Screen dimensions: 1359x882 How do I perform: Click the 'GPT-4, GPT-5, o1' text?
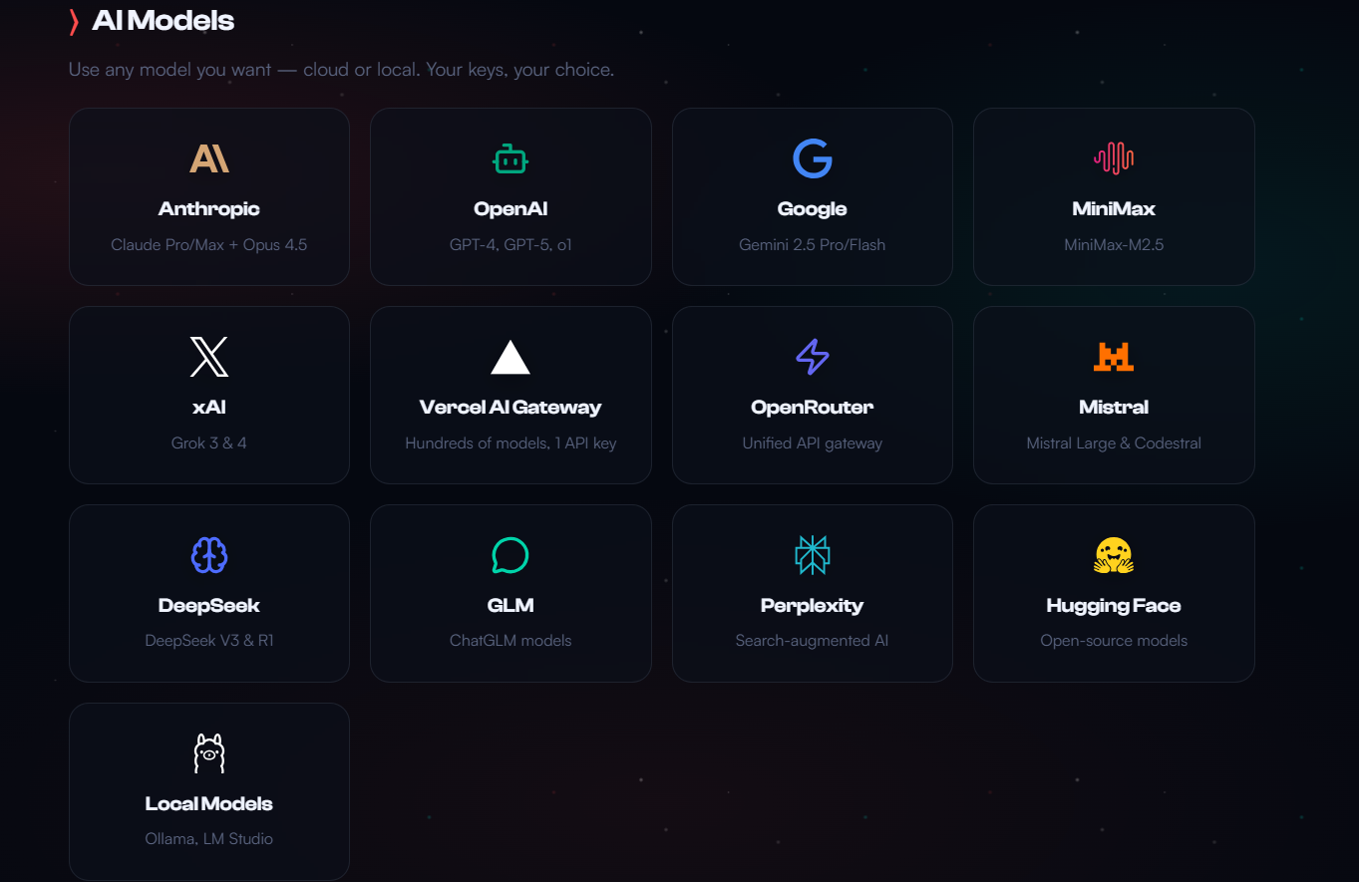[x=510, y=244]
